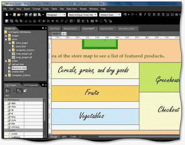
Task: Switch to the Site View tab
Action: coord(55,29)
